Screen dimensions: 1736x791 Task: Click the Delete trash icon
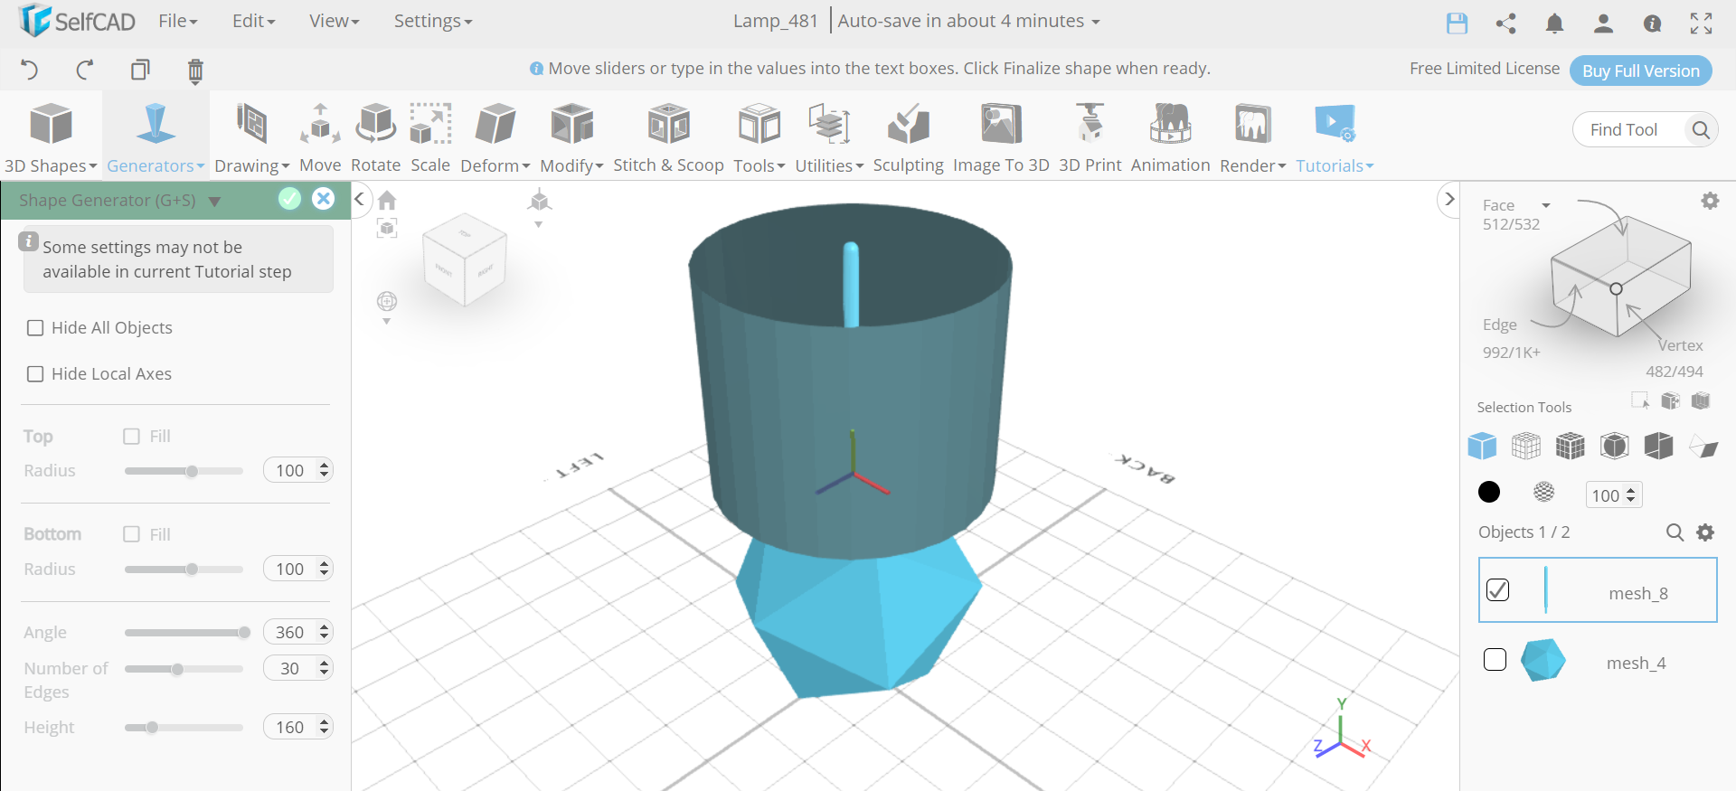[195, 71]
